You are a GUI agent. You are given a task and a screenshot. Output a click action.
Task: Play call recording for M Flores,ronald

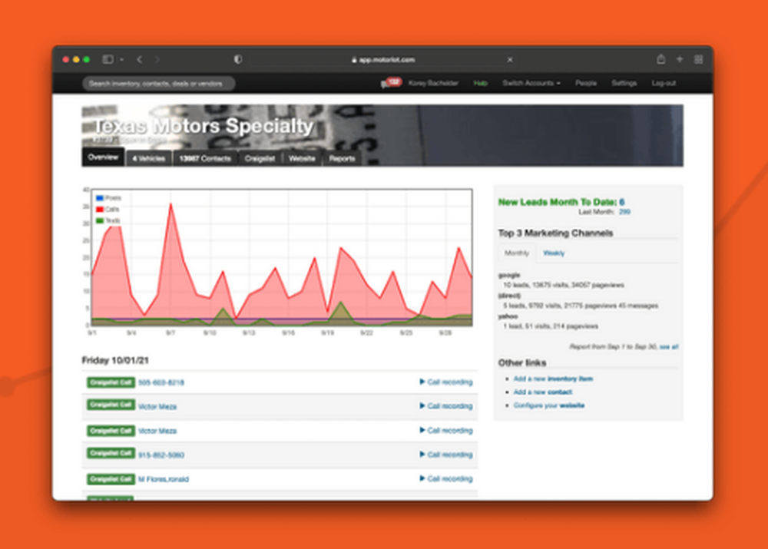446,478
